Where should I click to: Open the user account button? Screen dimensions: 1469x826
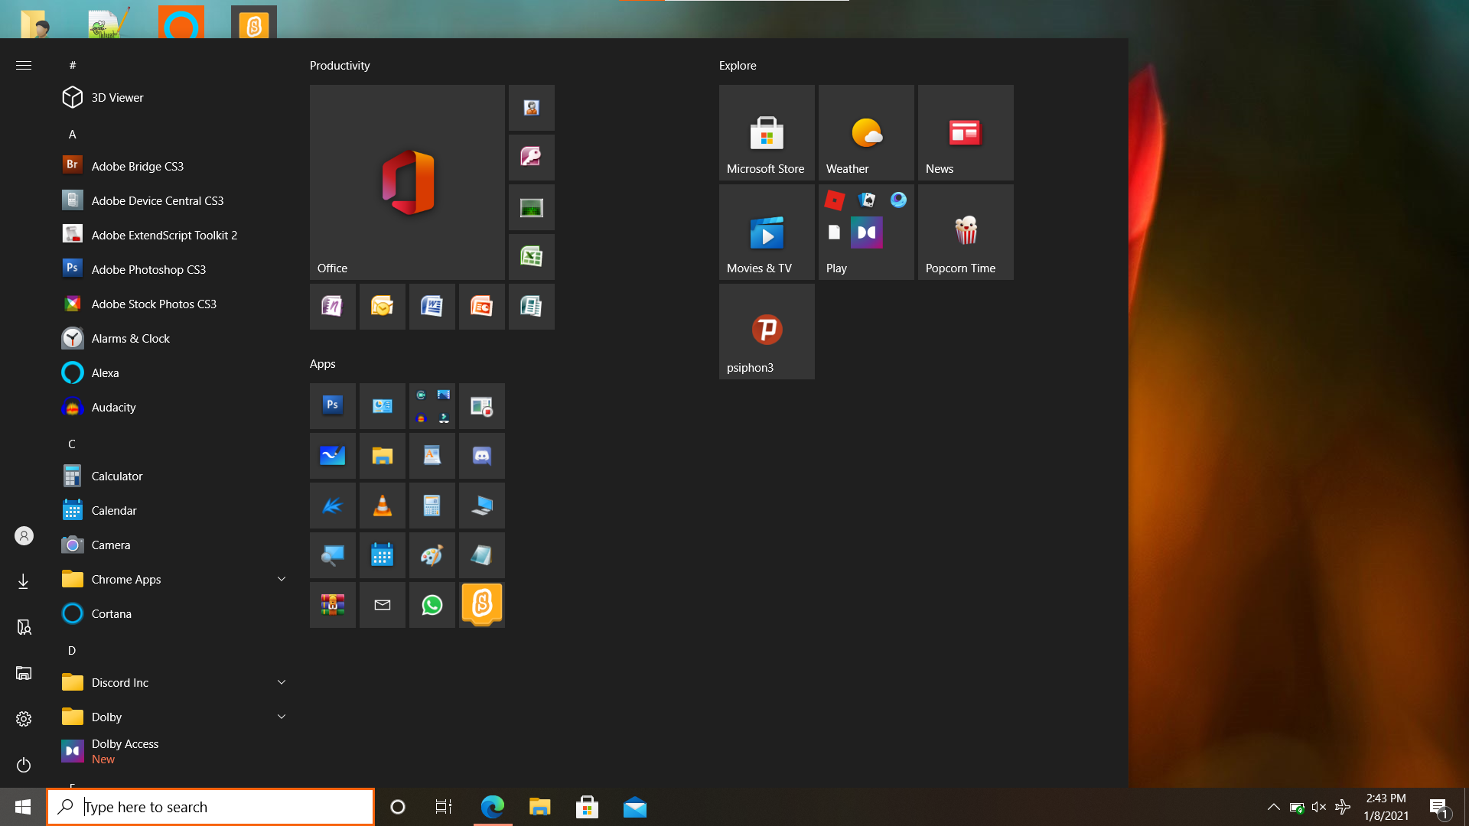24,535
